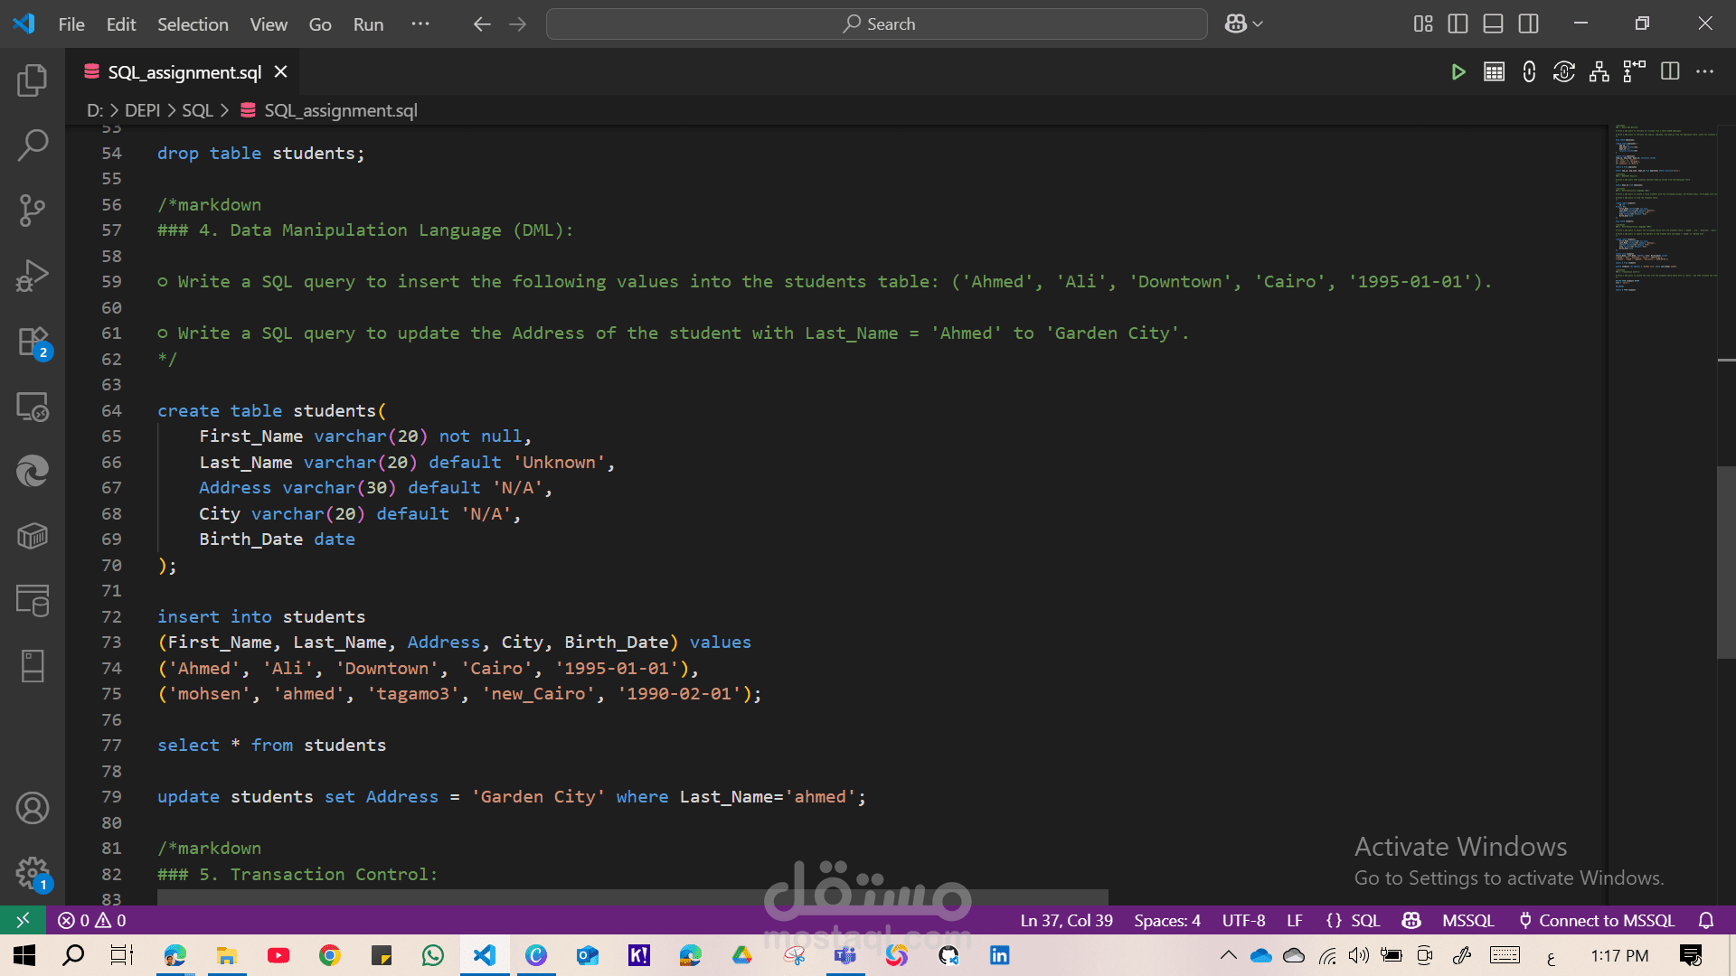Screen dimensions: 1736x976
Task: Open the Selection menu
Action: (193, 24)
